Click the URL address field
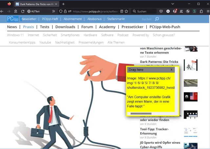 (95, 11)
